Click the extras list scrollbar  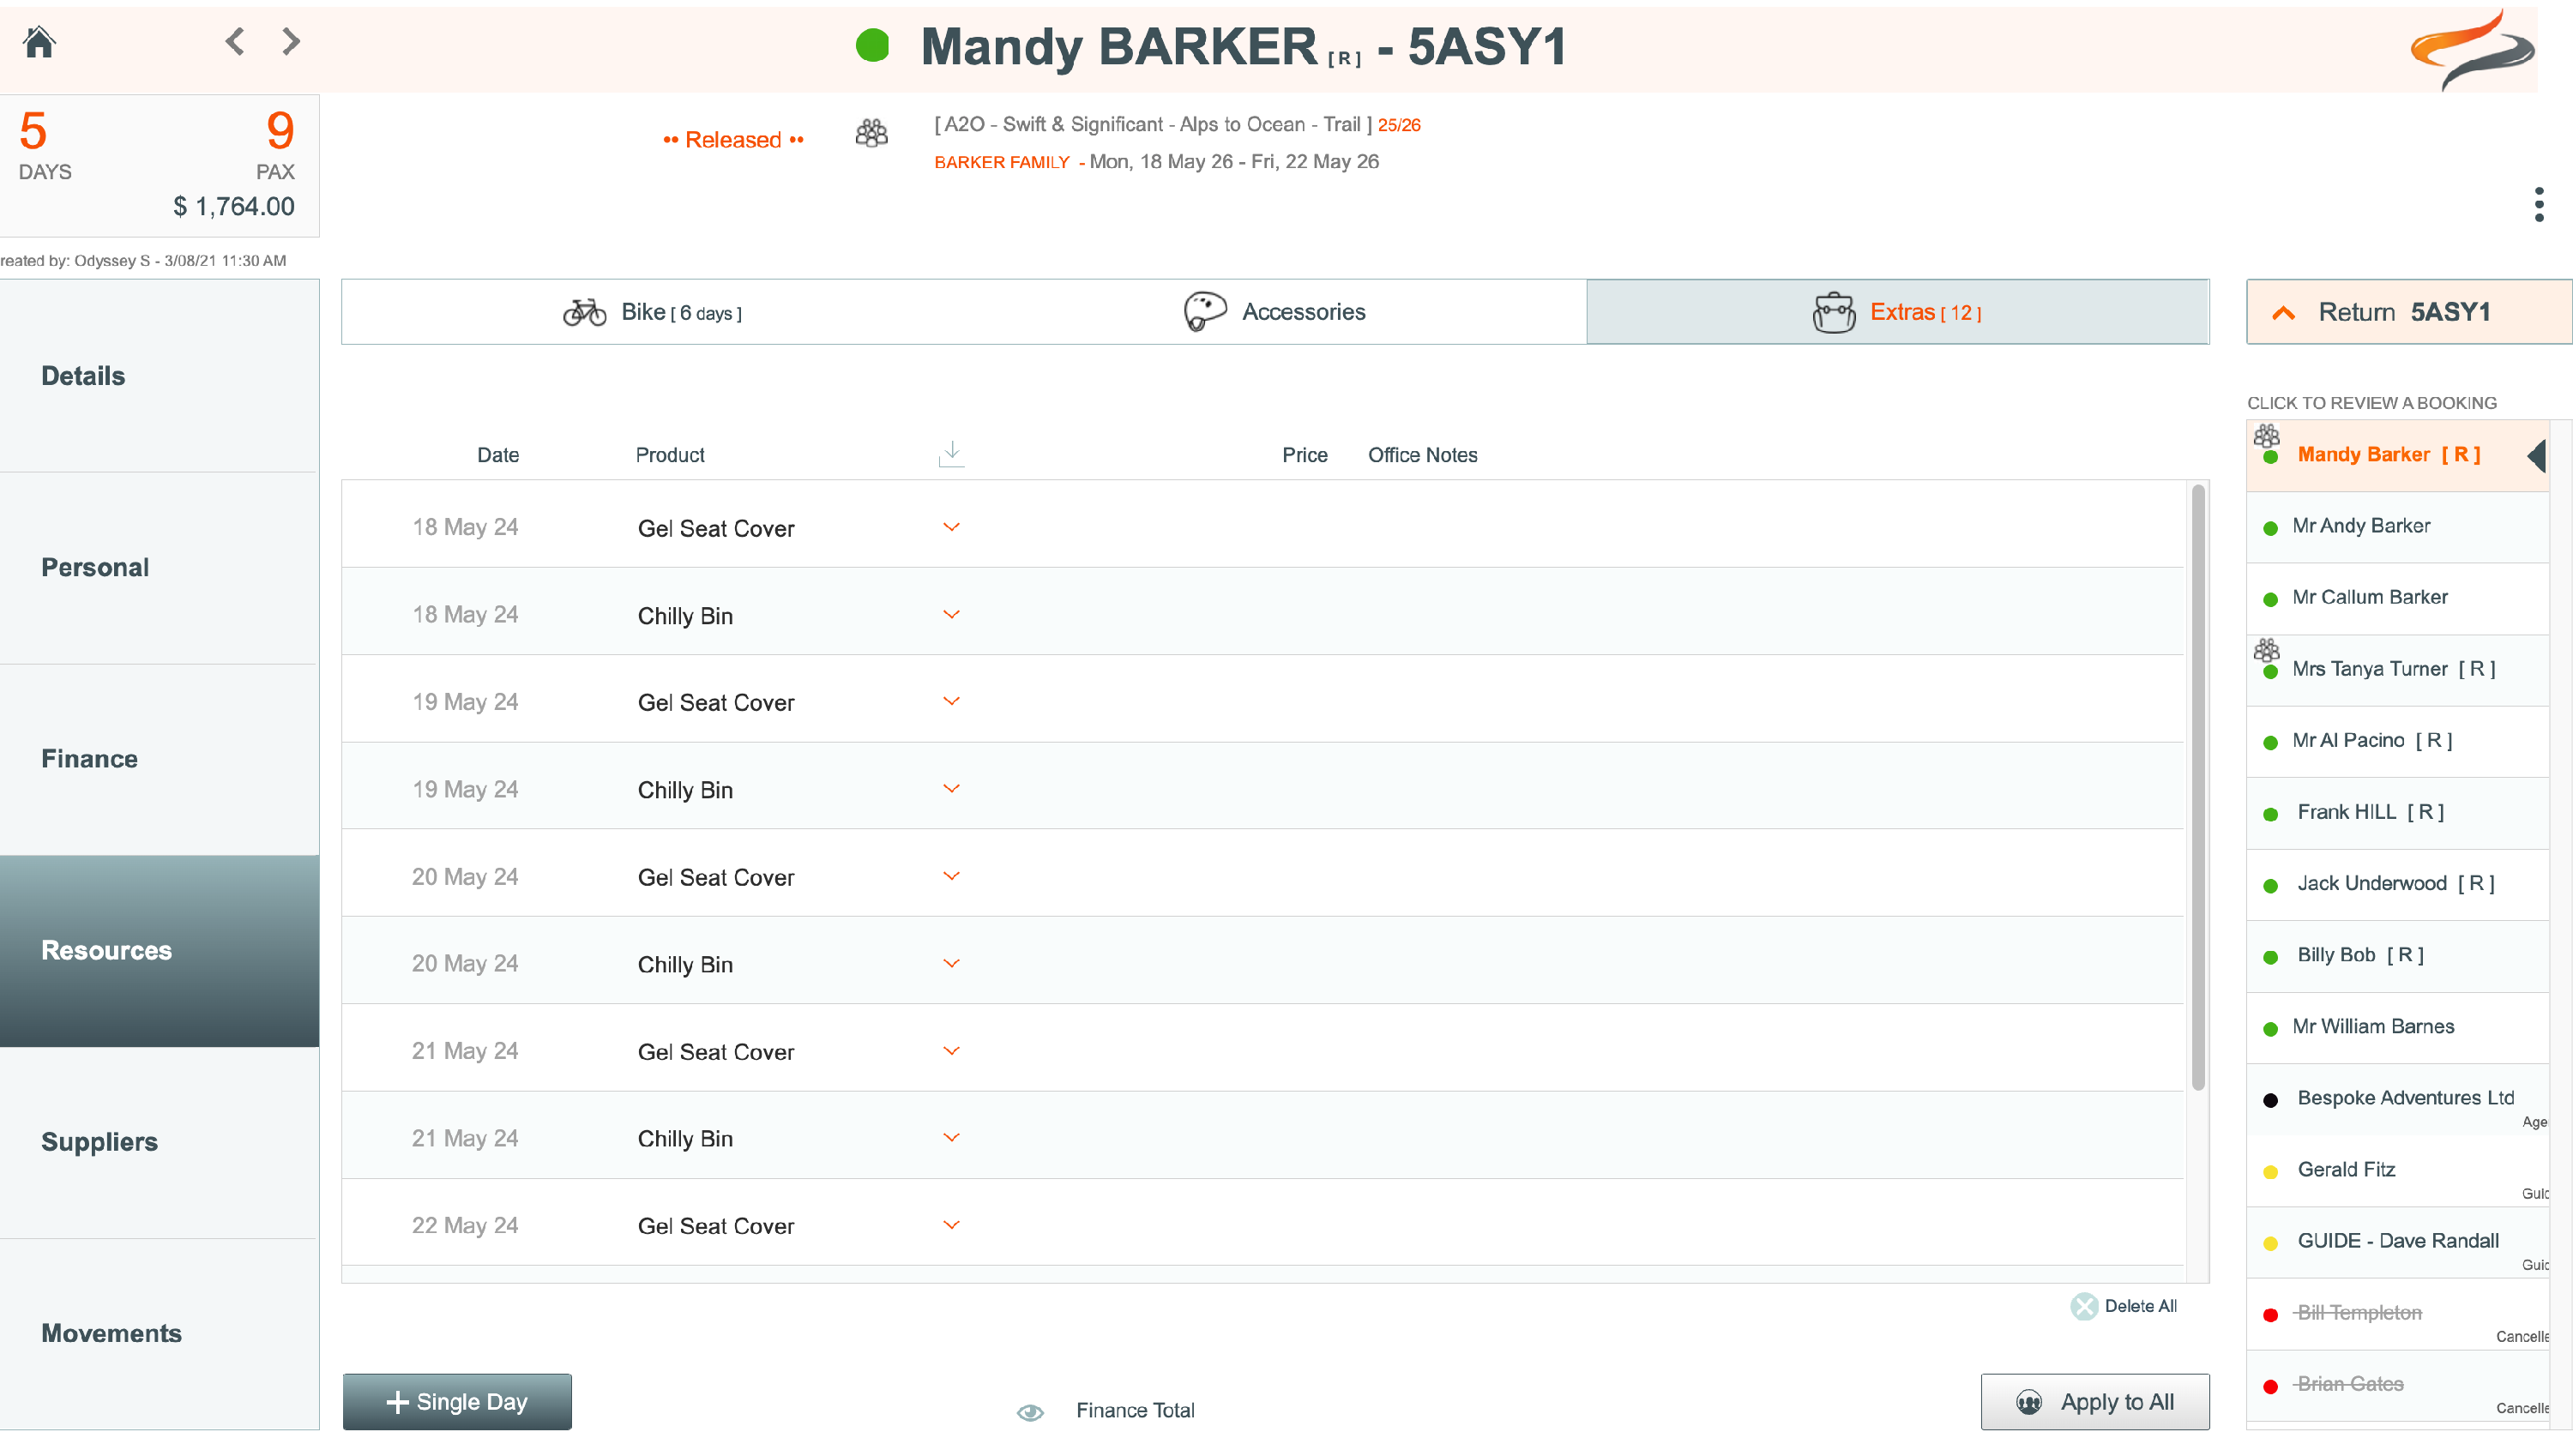[x=2197, y=788]
